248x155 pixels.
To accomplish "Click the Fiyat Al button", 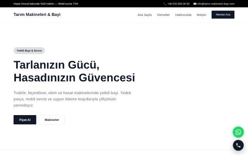I will 25,120.
